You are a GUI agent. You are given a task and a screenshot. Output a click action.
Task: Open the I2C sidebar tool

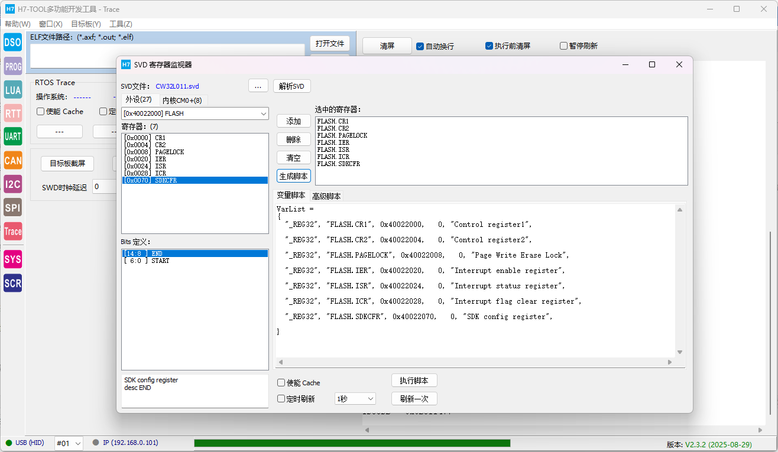pyautogui.click(x=12, y=184)
